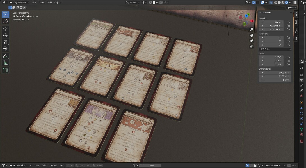Toggle the camera view icon

252,41
